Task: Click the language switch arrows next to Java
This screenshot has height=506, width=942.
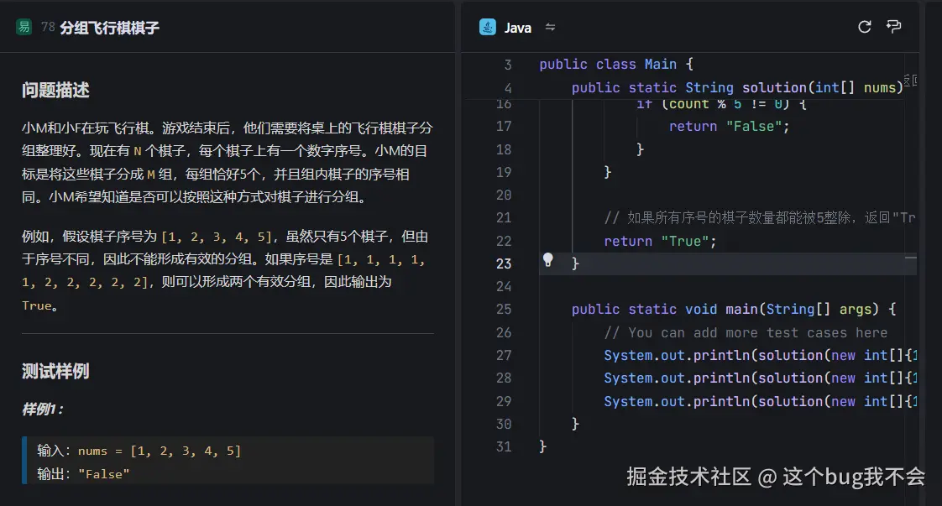Action: (550, 27)
